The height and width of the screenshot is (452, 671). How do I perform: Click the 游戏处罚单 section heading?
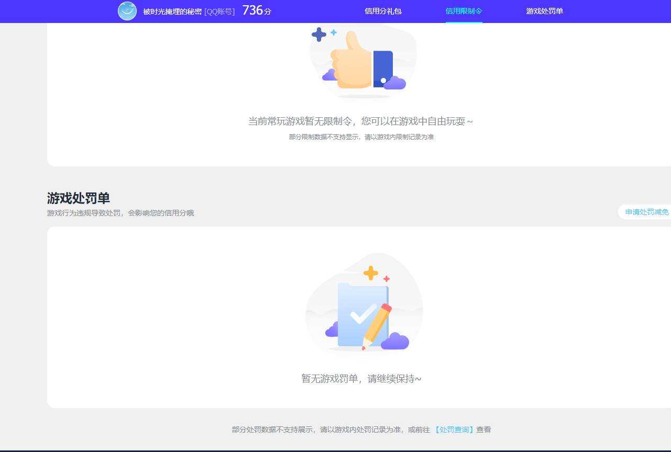[x=79, y=198]
